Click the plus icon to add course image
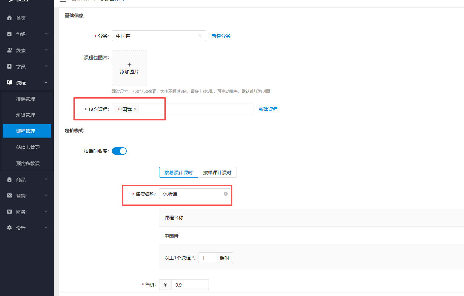Image resolution: width=464 pixels, height=296 pixels. 129,64
